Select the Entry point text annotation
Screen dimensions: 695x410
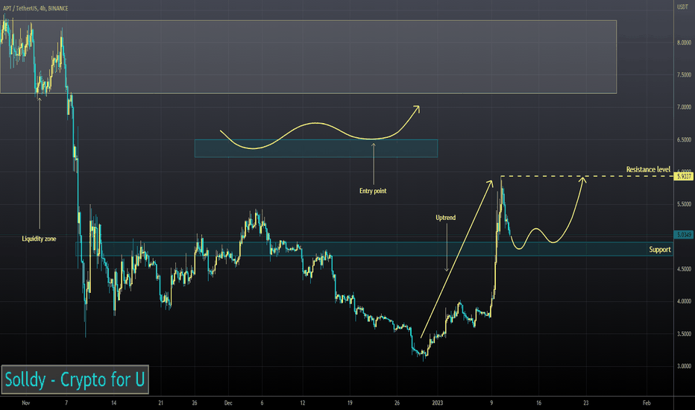pos(373,191)
